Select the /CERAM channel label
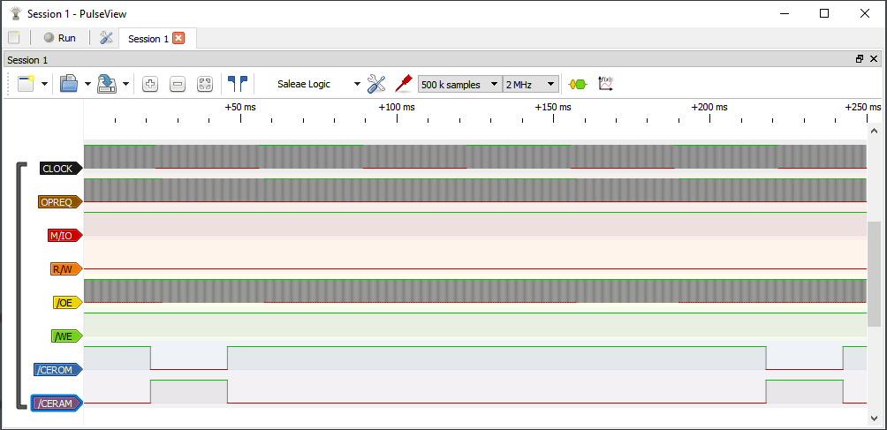 coord(57,404)
